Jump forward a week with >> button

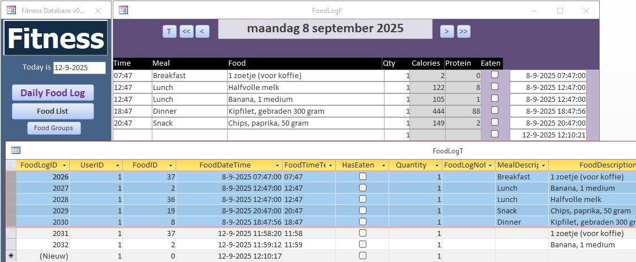coord(463,32)
